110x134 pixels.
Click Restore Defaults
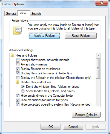(x=86, y=115)
